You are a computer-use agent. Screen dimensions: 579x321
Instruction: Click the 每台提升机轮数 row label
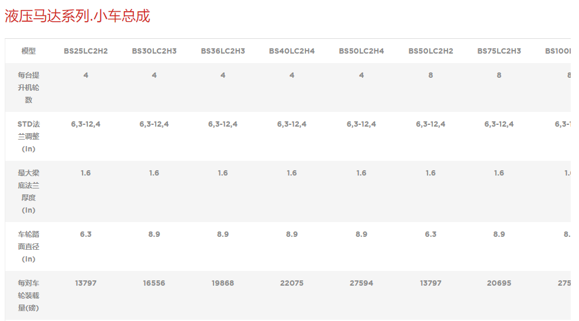coord(28,87)
